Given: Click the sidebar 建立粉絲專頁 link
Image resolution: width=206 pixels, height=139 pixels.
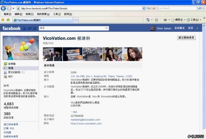Looking at the screenshot, I should (11, 124).
